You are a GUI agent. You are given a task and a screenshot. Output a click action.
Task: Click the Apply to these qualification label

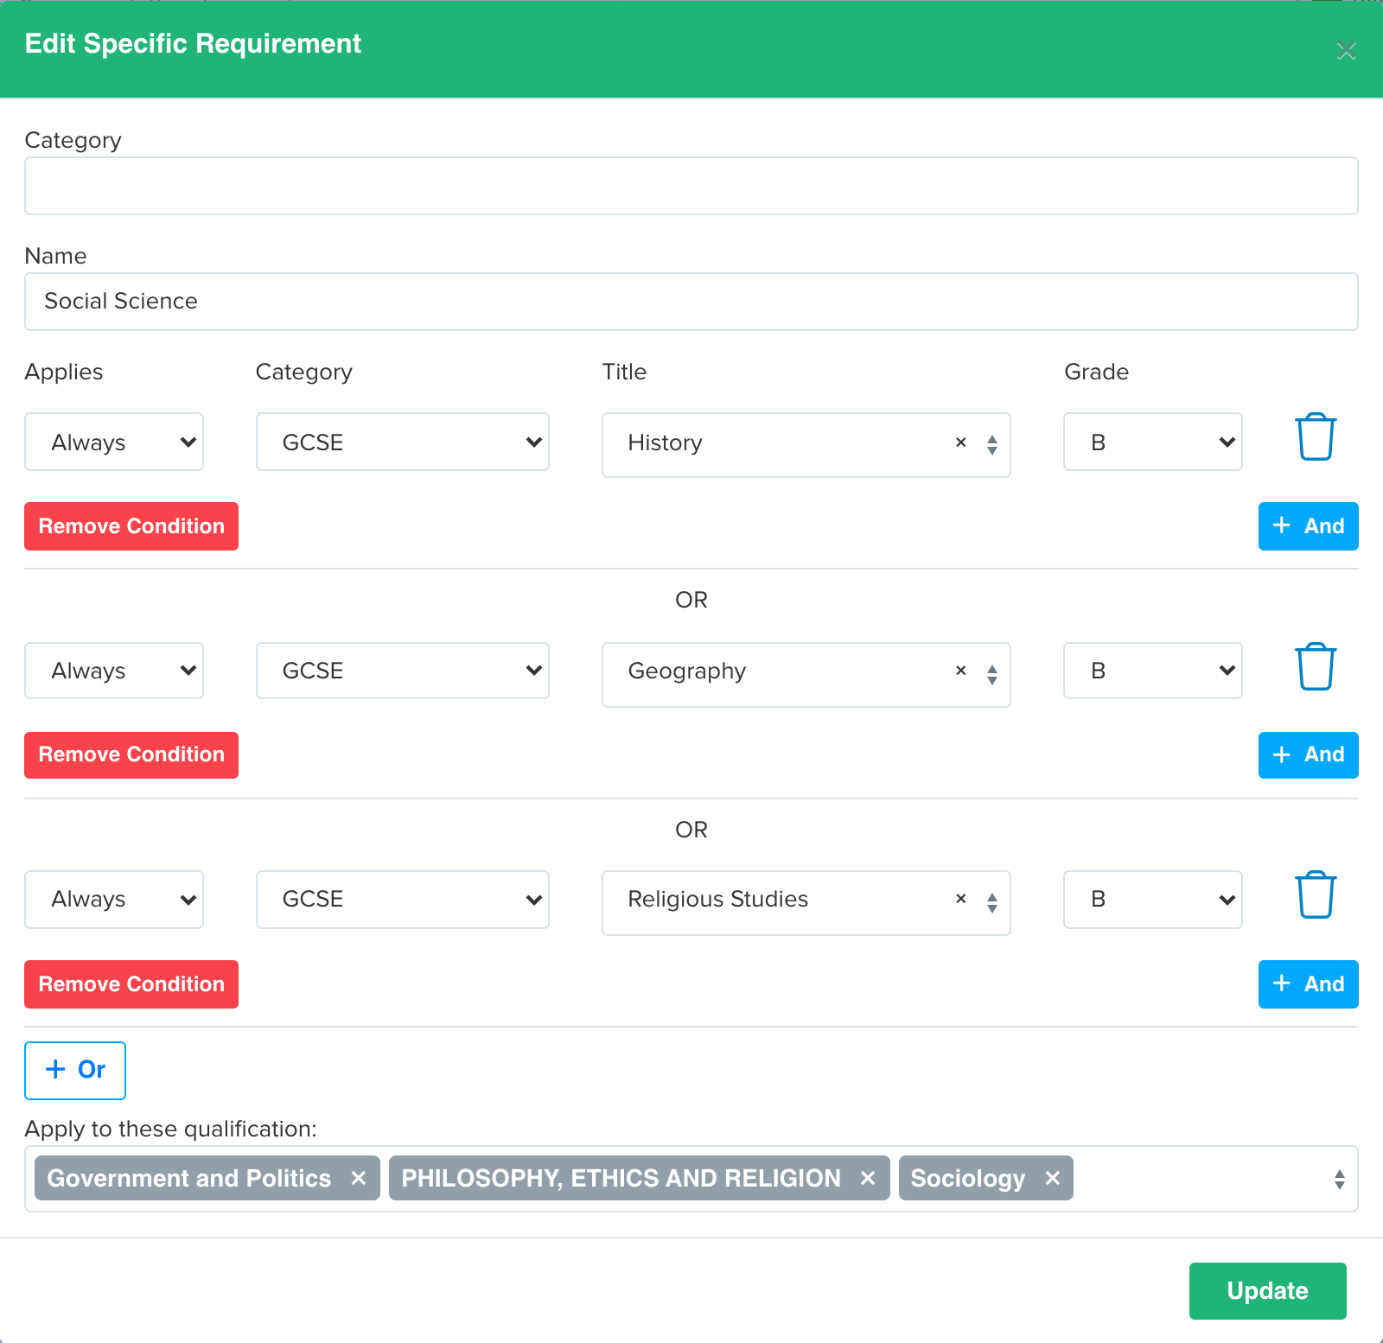(171, 1129)
